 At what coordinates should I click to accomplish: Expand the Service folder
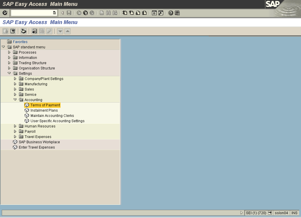pyautogui.click(x=15, y=94)
